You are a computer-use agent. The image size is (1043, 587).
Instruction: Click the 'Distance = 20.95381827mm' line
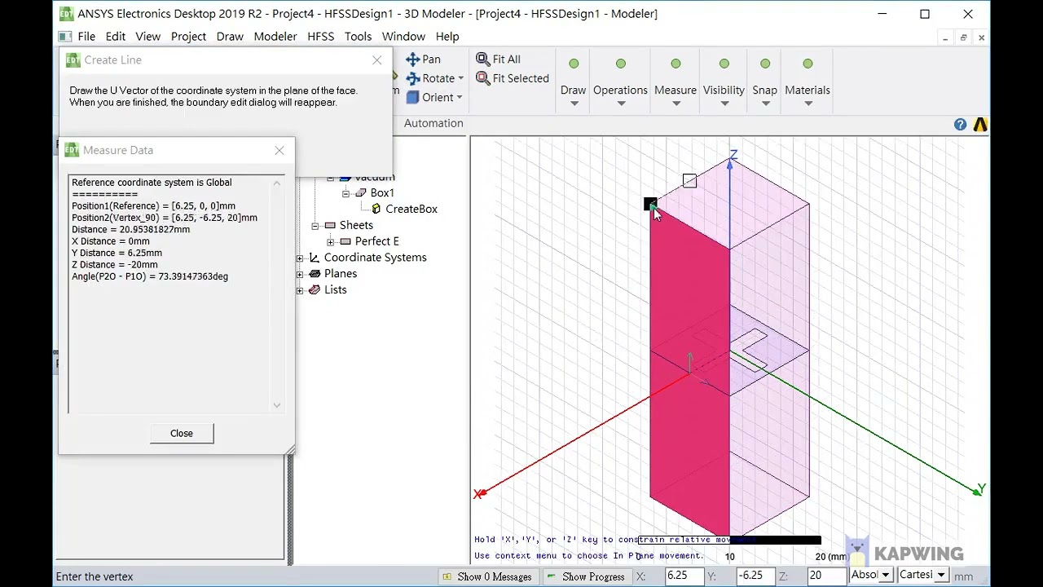tap(131, 230)
